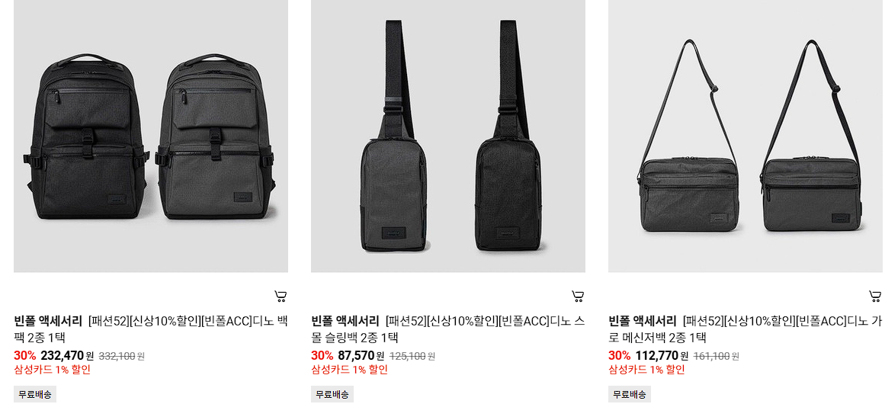The image size is (885, 404).
Task: Click the 87,570원 sling bag price
Action: (361, 355)
